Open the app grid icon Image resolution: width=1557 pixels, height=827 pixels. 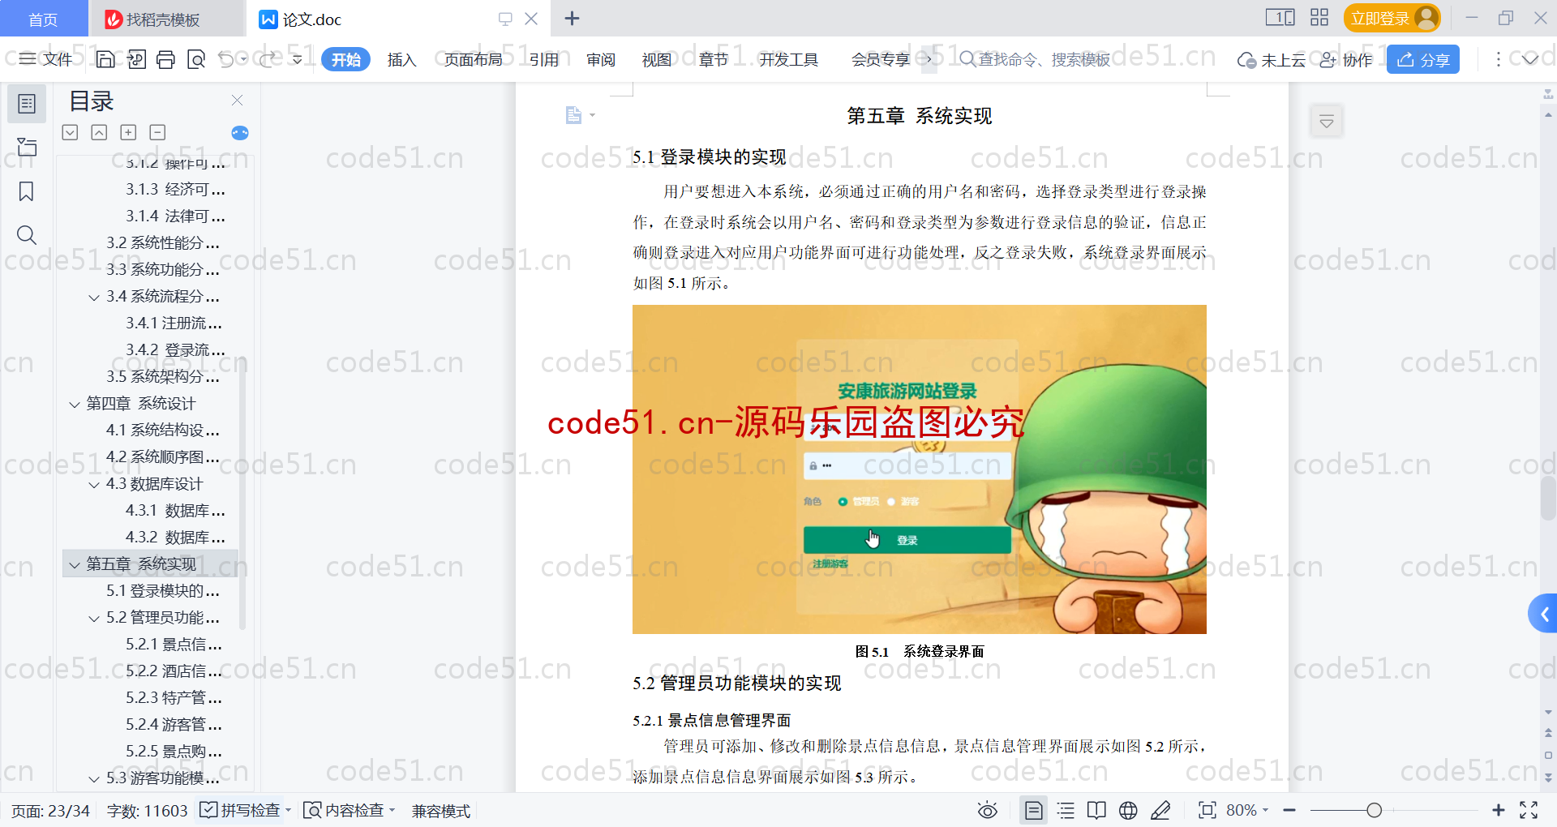pos(1319,18)
